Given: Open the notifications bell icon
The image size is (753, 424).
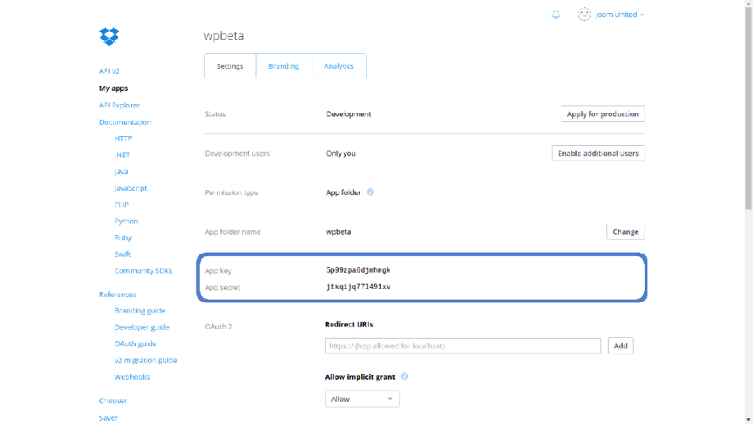Looking at the screenshot, I should 556,15.
